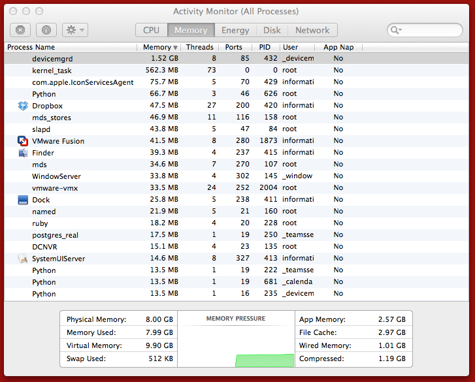The image size is (475, 382).
Task: Select the Finder process name
Action: pyautogui.click(x=43, y=153)
